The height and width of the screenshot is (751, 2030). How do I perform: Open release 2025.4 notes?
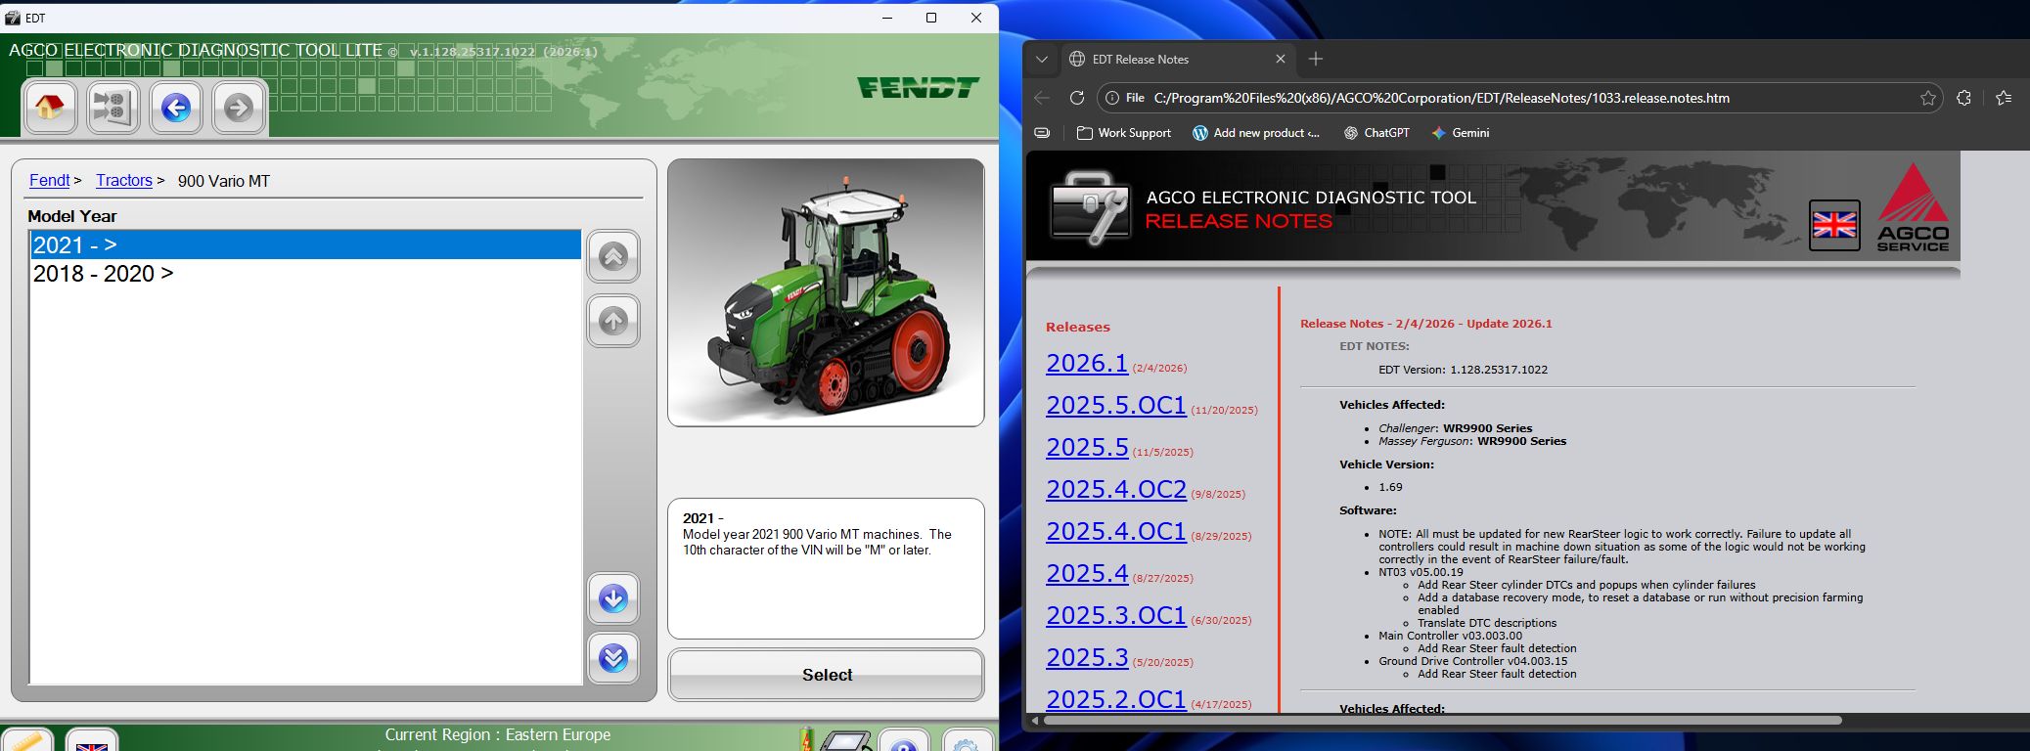(1087, 573)
